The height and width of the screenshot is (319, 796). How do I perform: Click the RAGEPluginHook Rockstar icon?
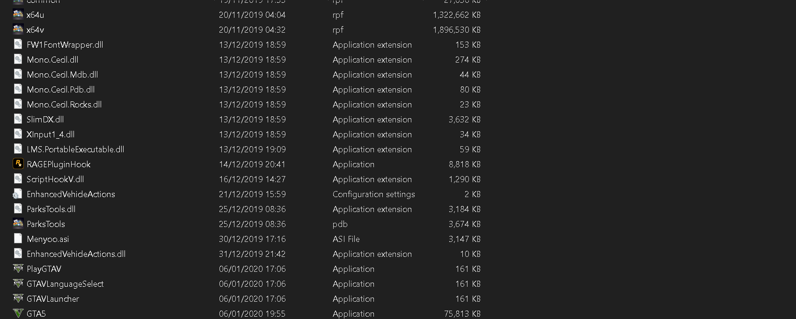pos(18,164)
